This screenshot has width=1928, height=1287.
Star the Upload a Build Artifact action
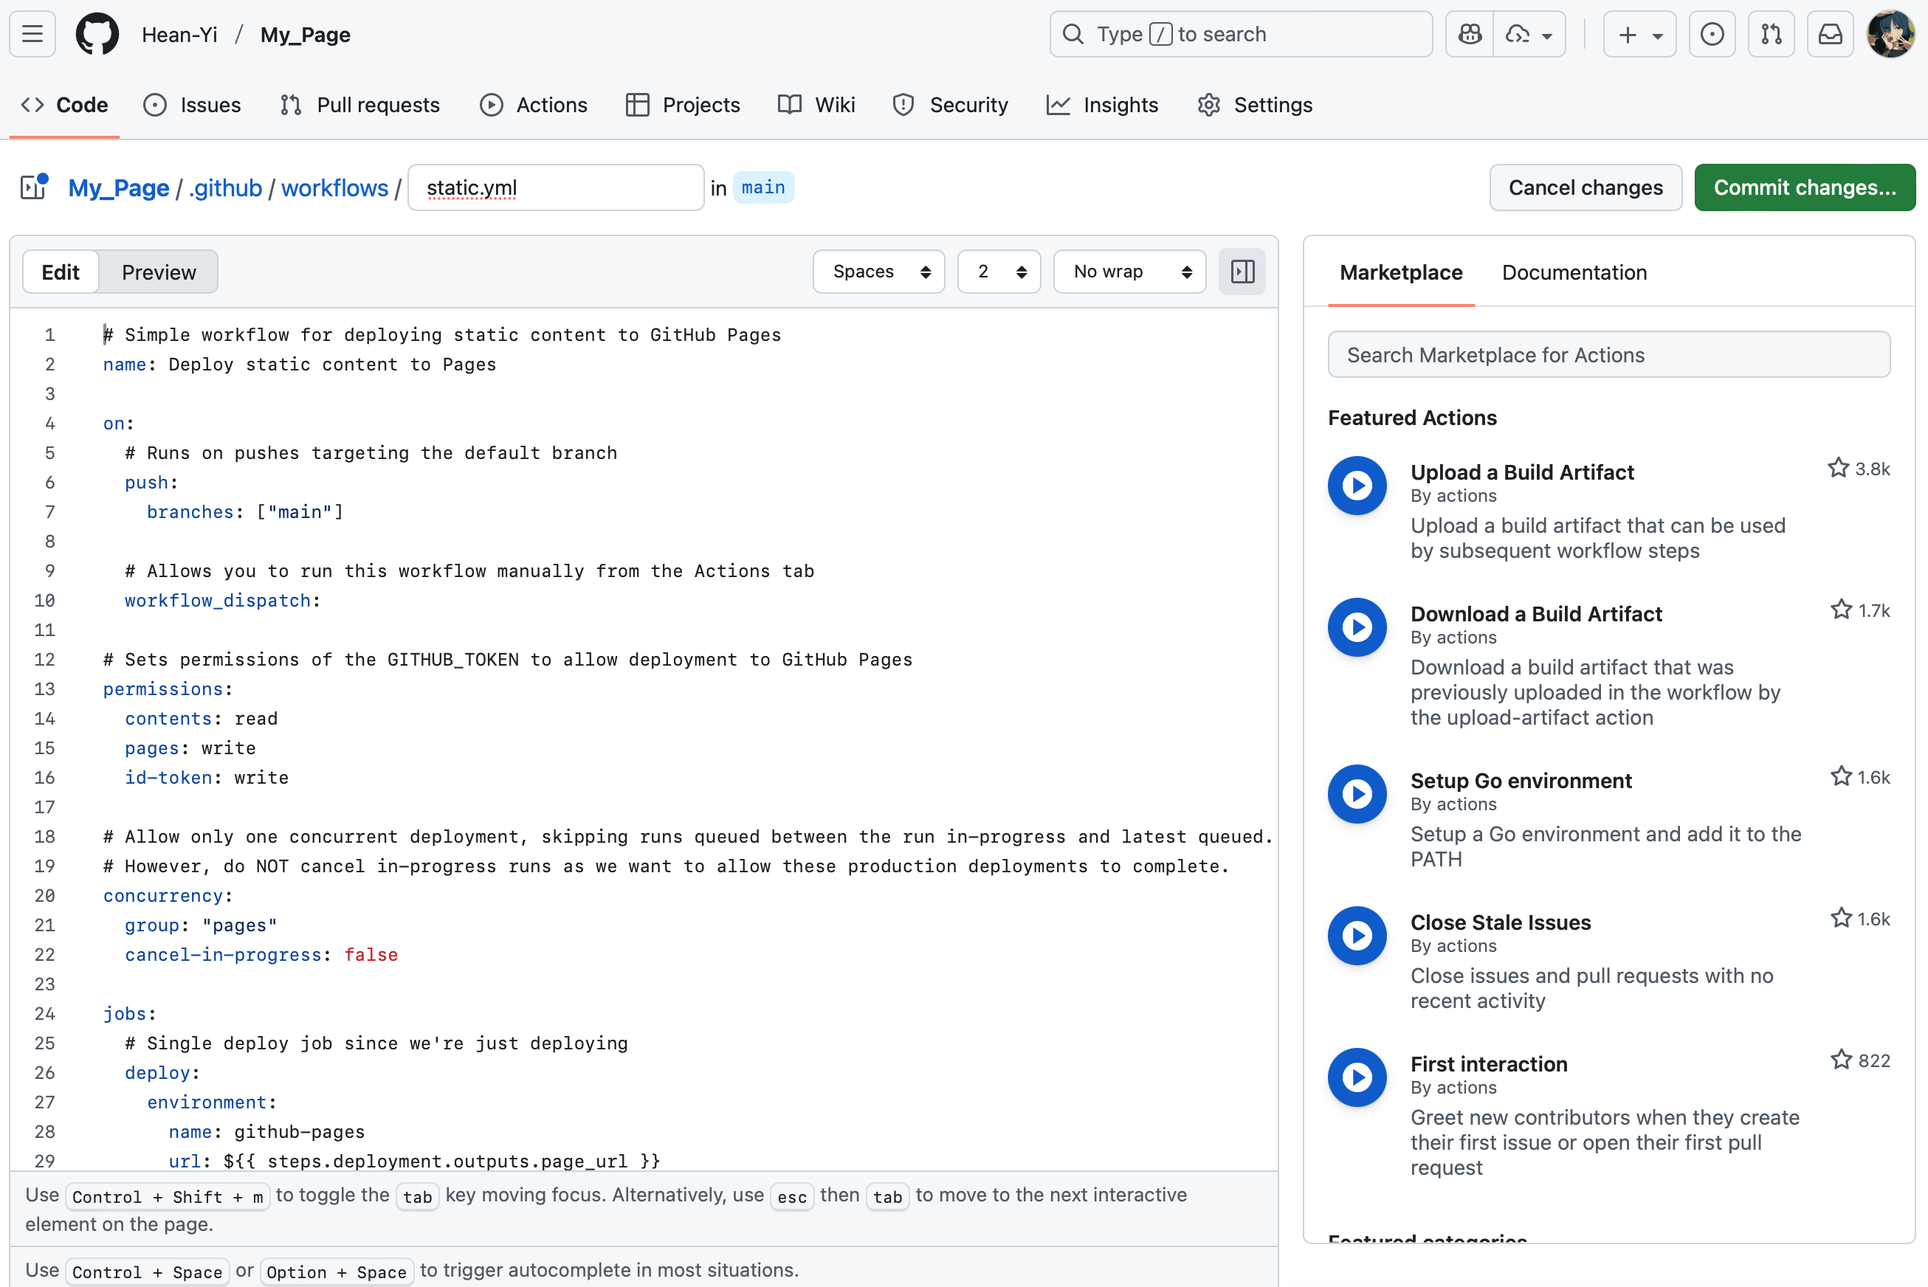tap(1838, 468)
